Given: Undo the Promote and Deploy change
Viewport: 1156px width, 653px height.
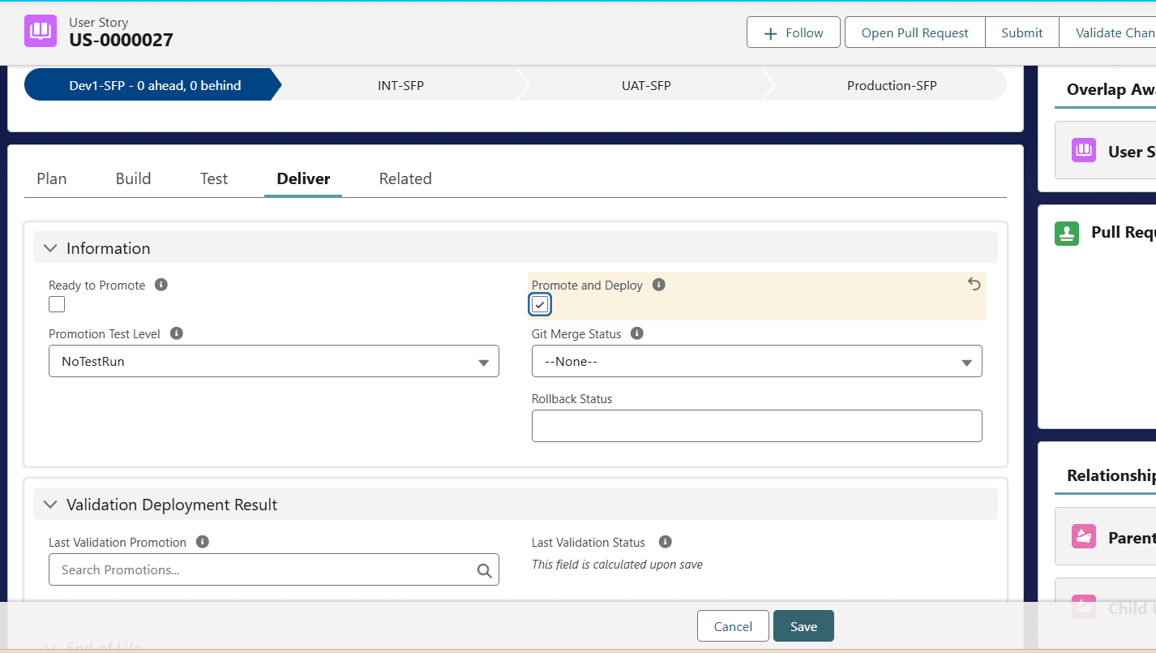Looking at the screenshot, I should coord(974,284).
